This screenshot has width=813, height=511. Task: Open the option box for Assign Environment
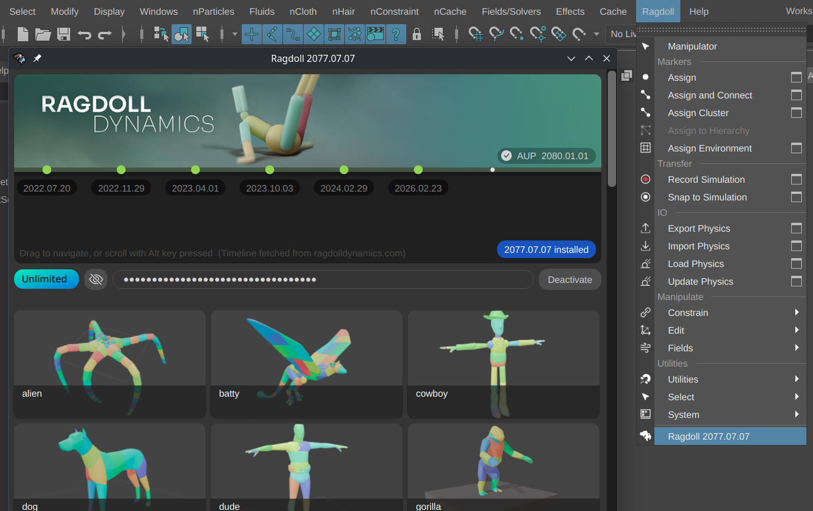coord(796,149)
